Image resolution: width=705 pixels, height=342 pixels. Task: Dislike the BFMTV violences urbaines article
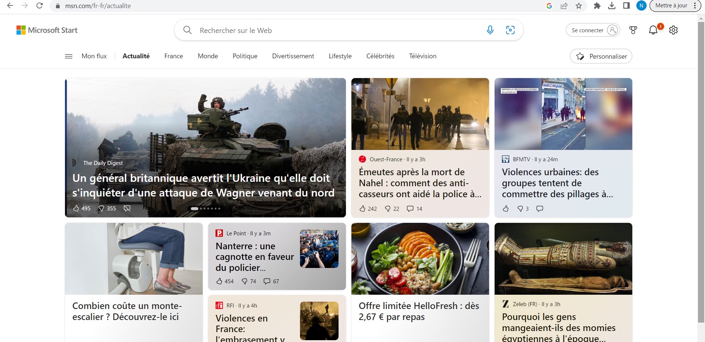(x=520, y=209)
